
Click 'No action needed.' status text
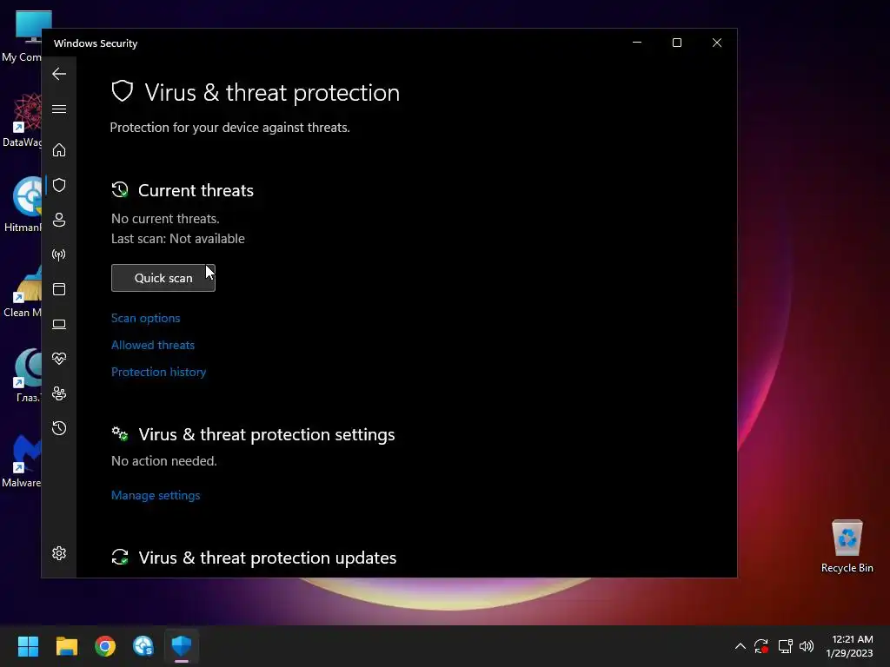[x=164, y=461]
